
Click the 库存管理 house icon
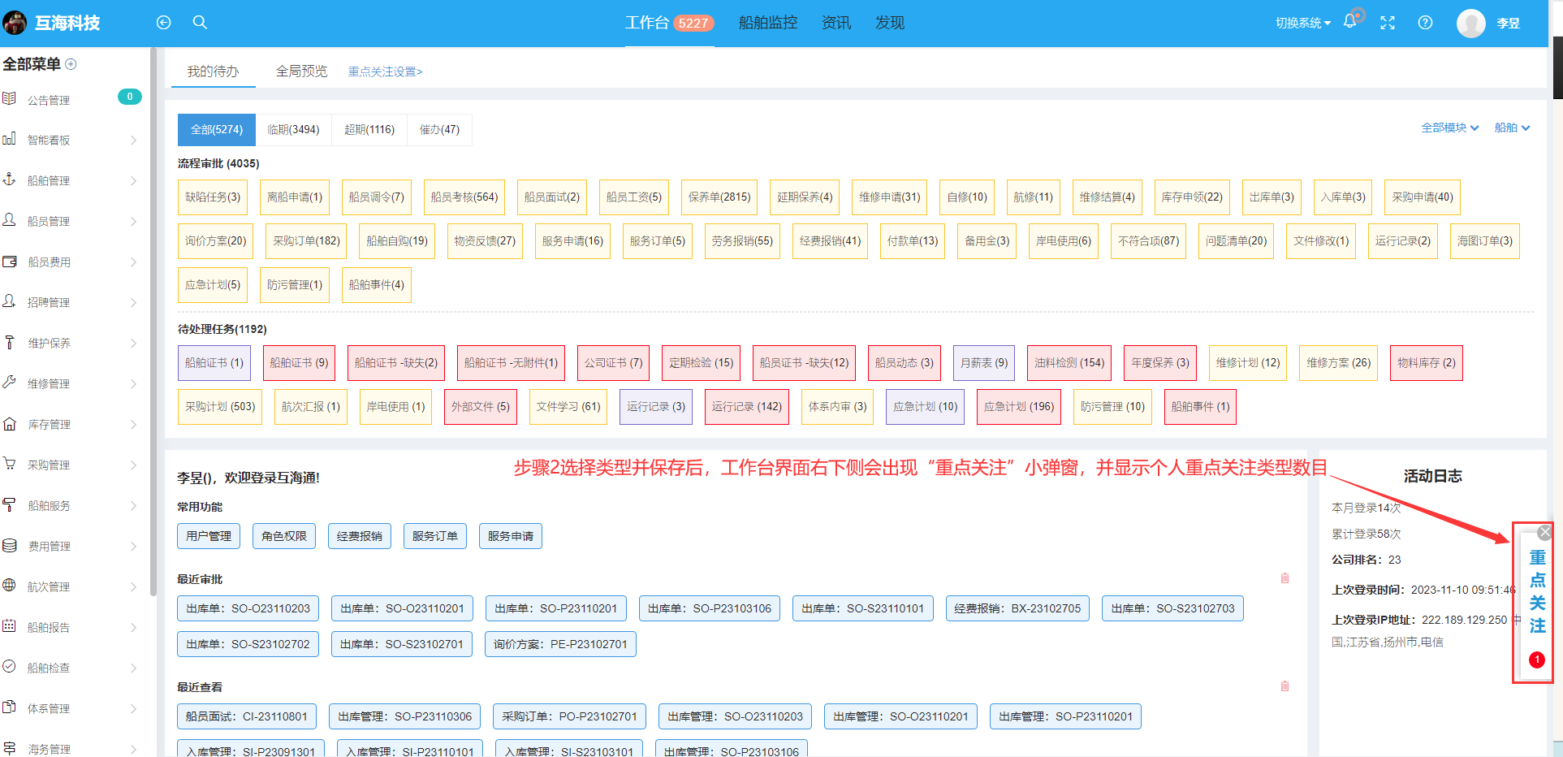click(x=10, y=424)
